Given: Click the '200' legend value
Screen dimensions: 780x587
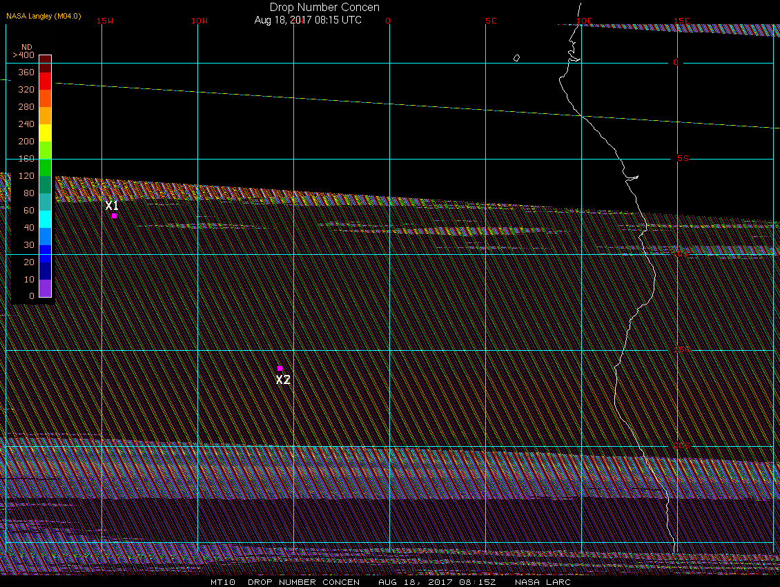Looking at the screenshot, I should 26,142.
